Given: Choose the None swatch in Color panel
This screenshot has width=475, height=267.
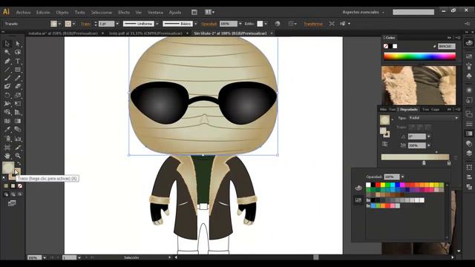Looking at the screenshot, I should [x=386, y=46].
